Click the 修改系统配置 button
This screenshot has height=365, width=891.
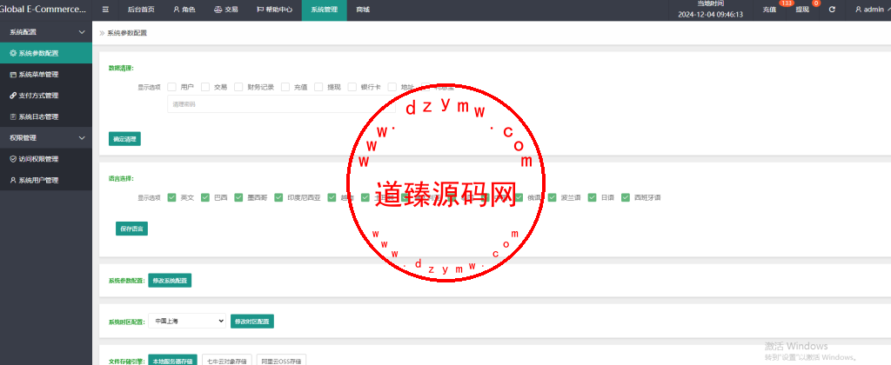tap(170, 281)
